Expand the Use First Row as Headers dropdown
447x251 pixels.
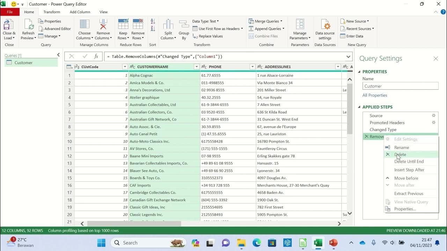pos(242,29)
